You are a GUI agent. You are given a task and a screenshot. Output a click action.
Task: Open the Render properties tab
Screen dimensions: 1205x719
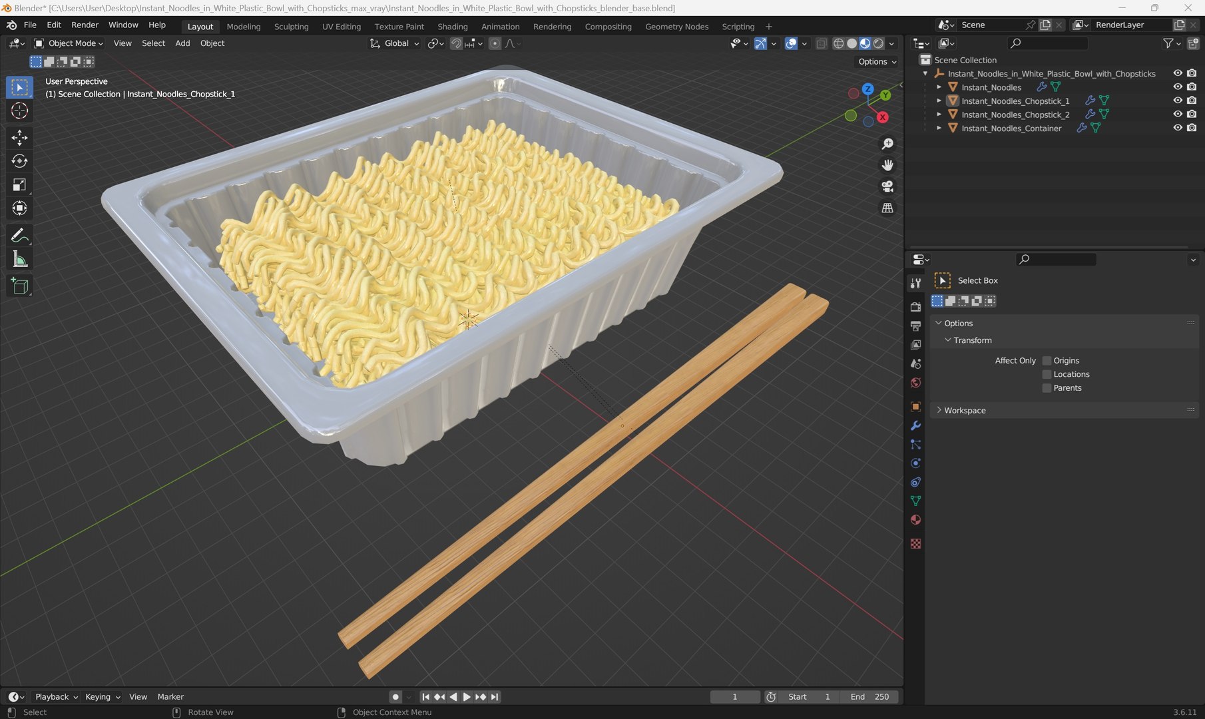[x=915, y=306]
